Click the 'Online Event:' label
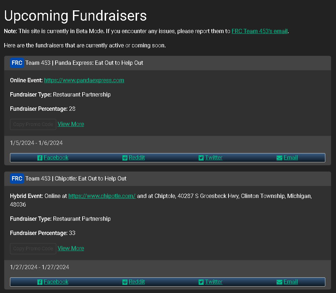 (x=26, y=80)
